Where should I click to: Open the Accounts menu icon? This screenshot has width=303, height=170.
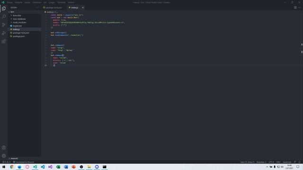click(x=4, y=148)
